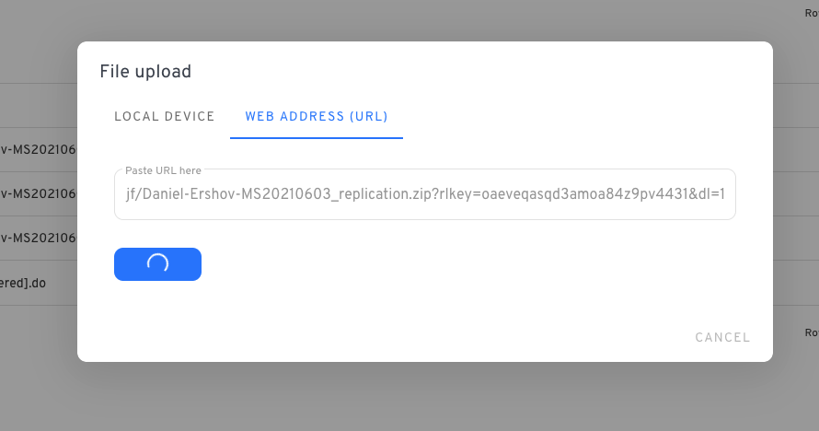
Task: Click the 'dl=1' end of the URL text
Action: click(x=711, y=194)
